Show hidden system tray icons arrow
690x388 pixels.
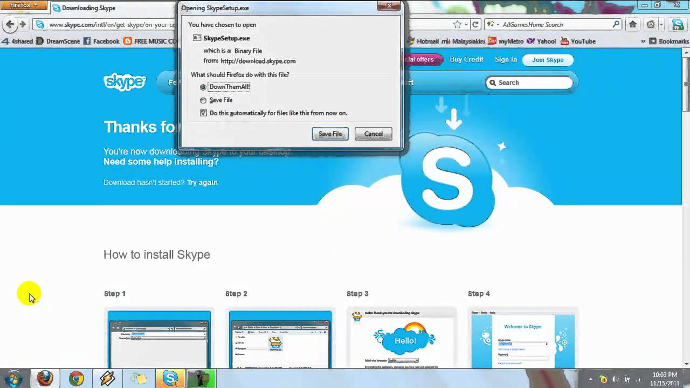coord(591,379)
